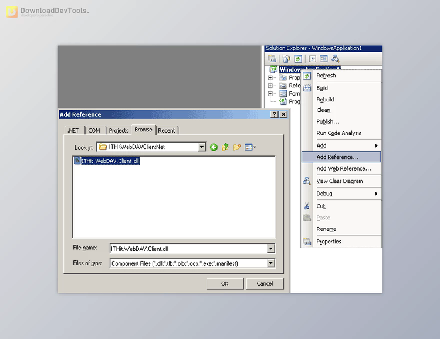Select the Browse tab
The image size is (440, 339).
(x=143, y=130)
